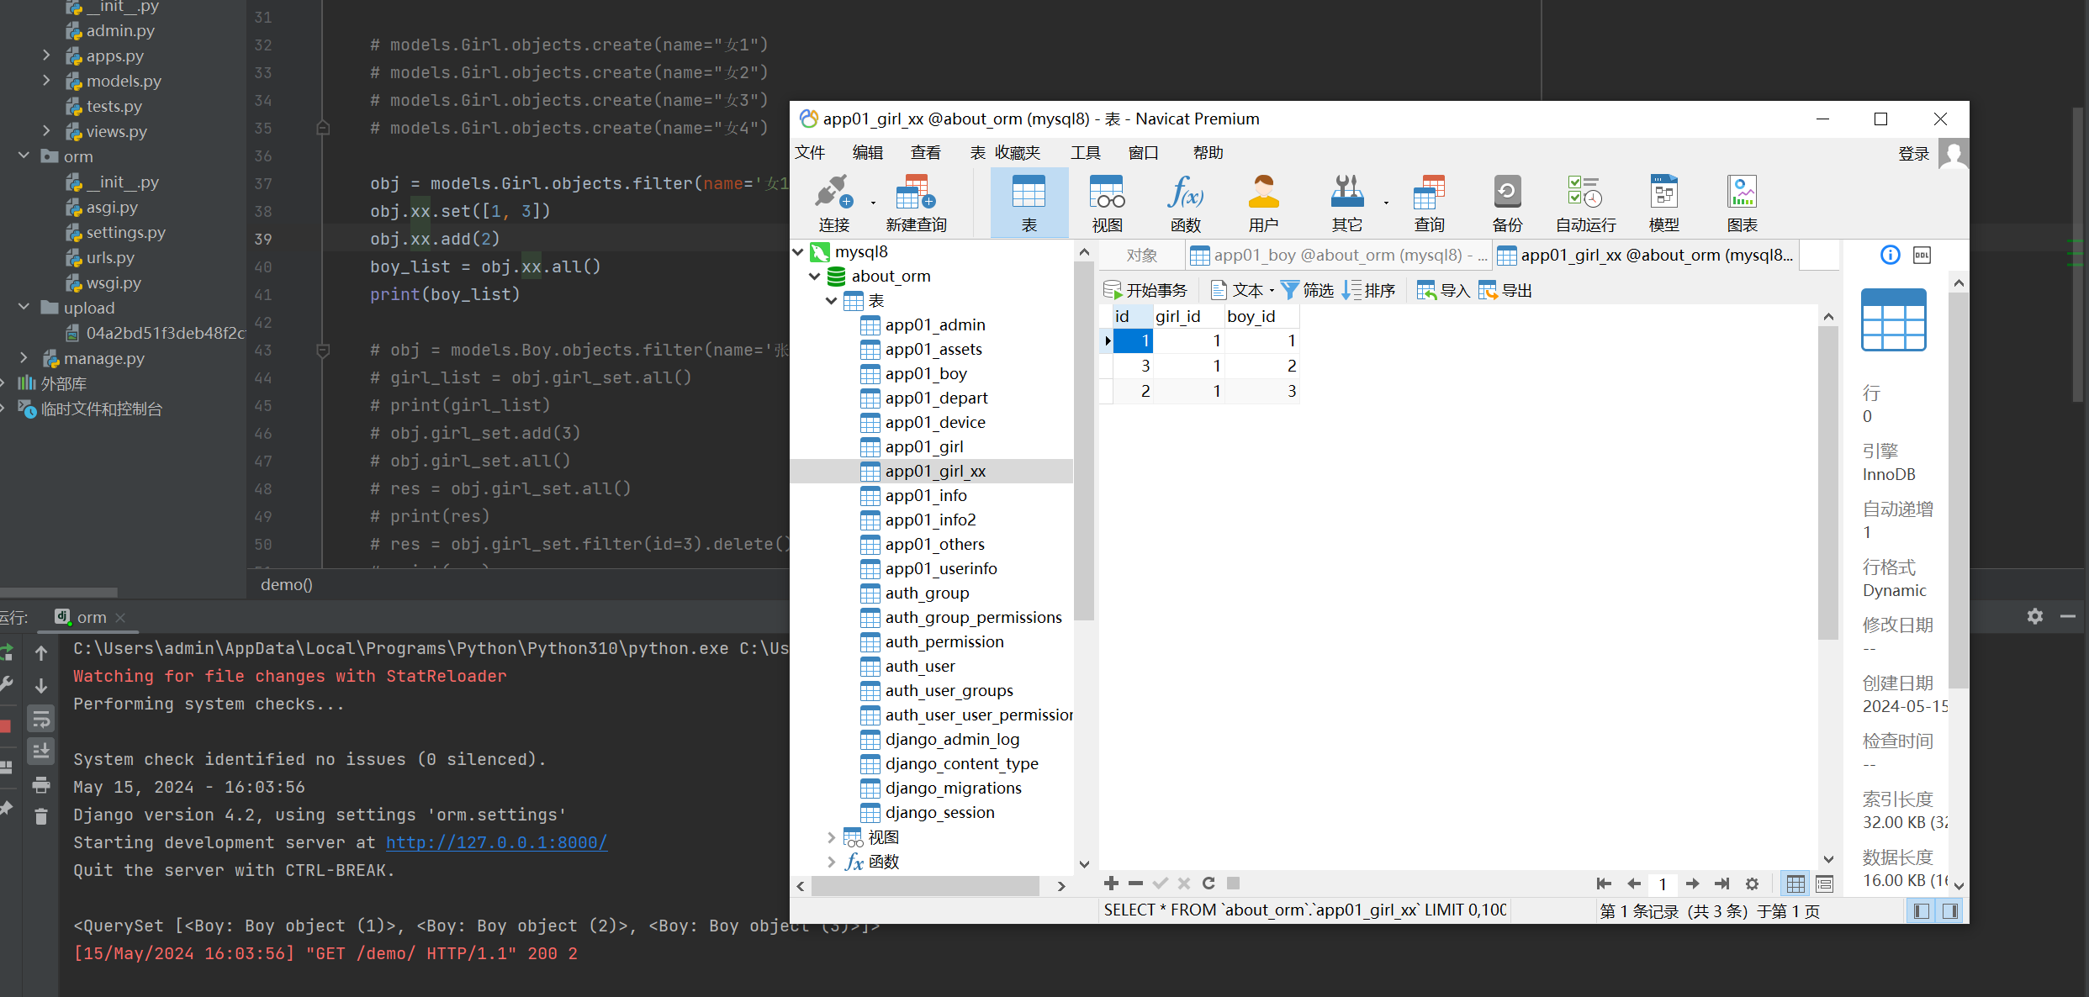Switch to the app01_boy table tab
Viewport: 2089px width, 997px height.
pos(1339,255)
